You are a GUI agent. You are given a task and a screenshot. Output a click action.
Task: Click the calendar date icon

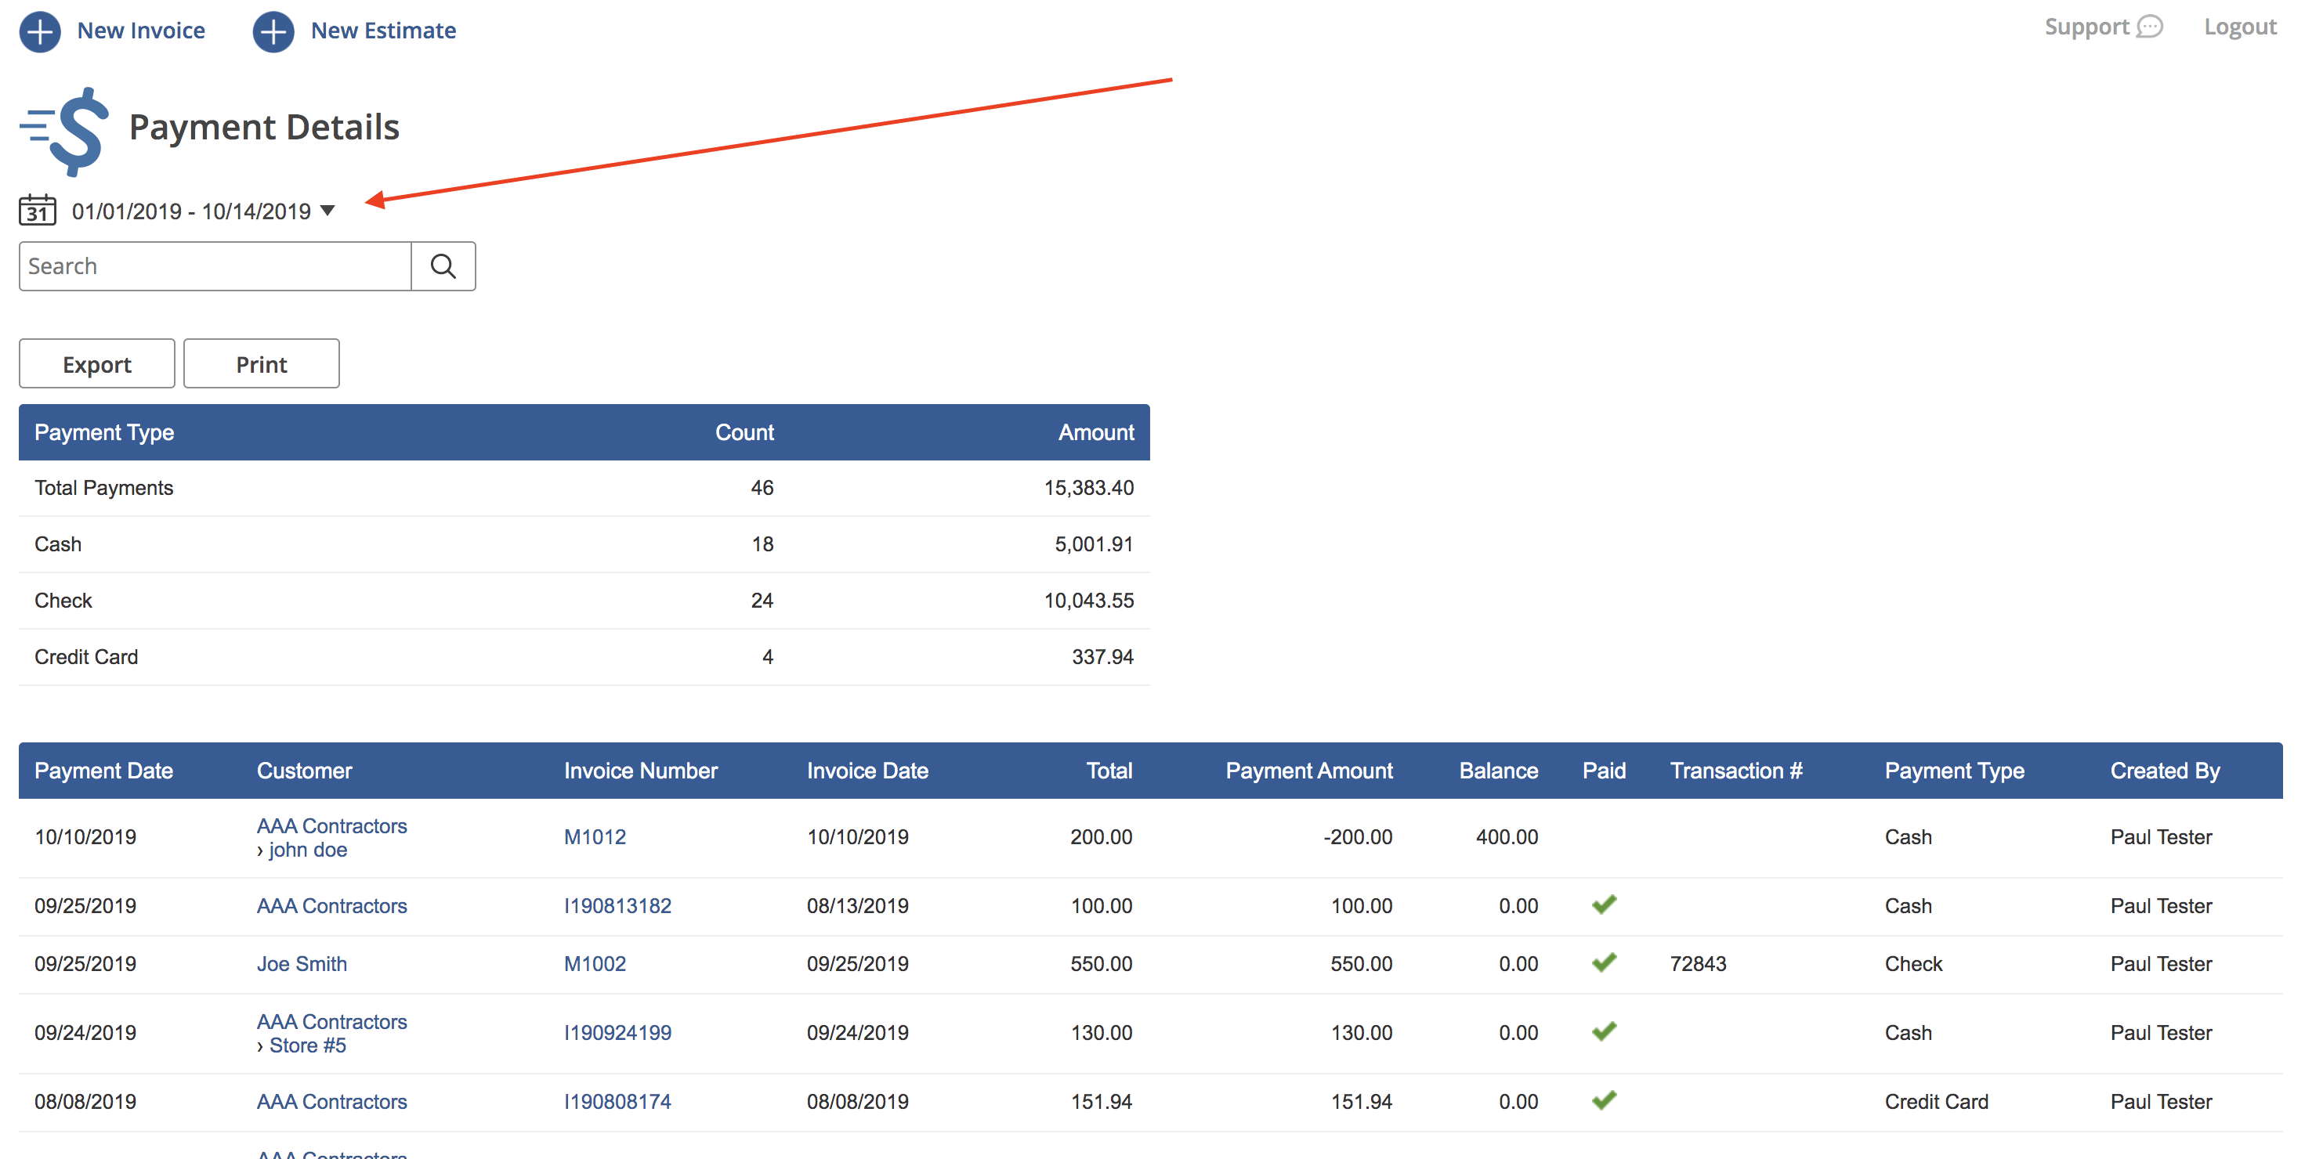point(38,210)
